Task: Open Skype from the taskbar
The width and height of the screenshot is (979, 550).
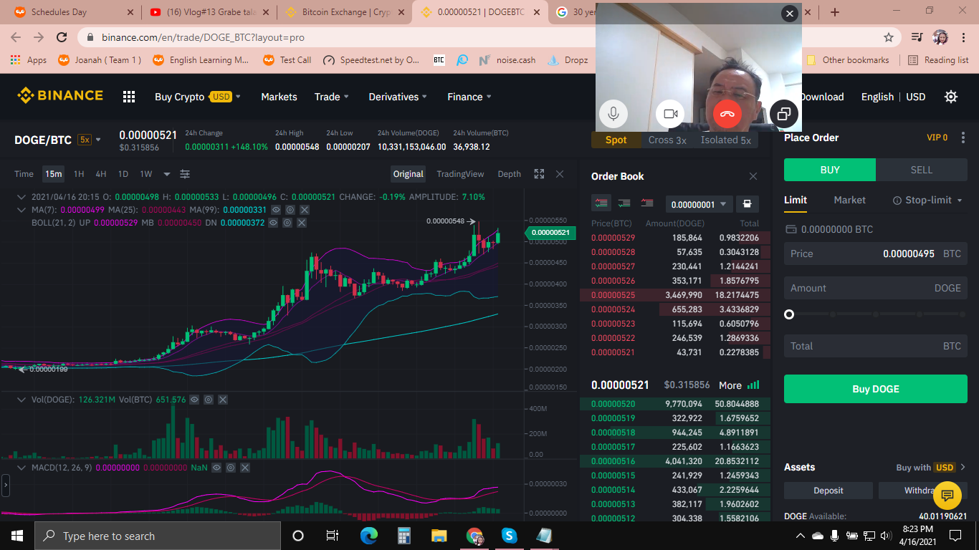Action: (510, 536)
